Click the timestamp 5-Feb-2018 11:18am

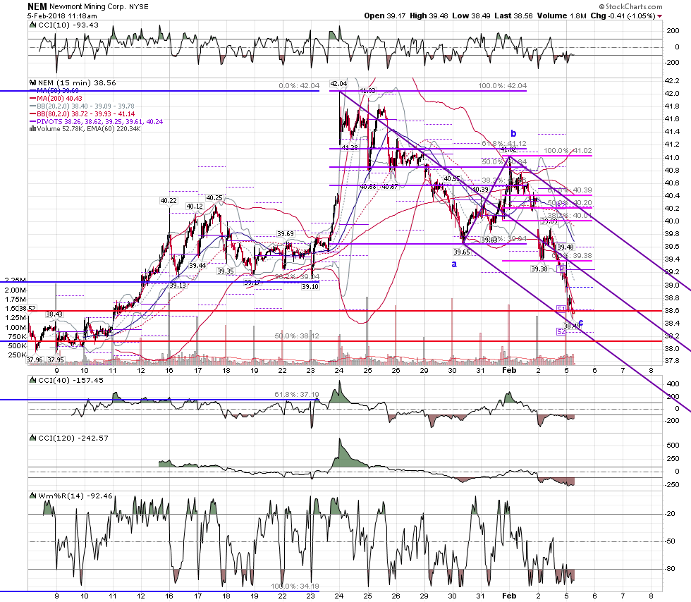pyautogui.click(x=62, y=16)
